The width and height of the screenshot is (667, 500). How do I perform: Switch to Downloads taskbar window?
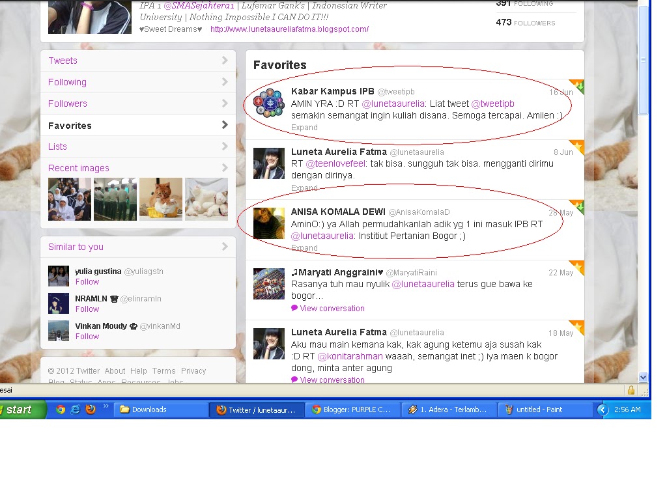pyautogui.click(x=160, y=410)
